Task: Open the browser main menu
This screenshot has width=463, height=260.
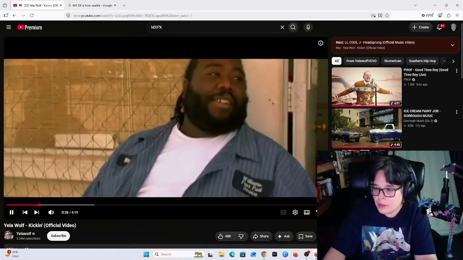Action: (458, 16)
